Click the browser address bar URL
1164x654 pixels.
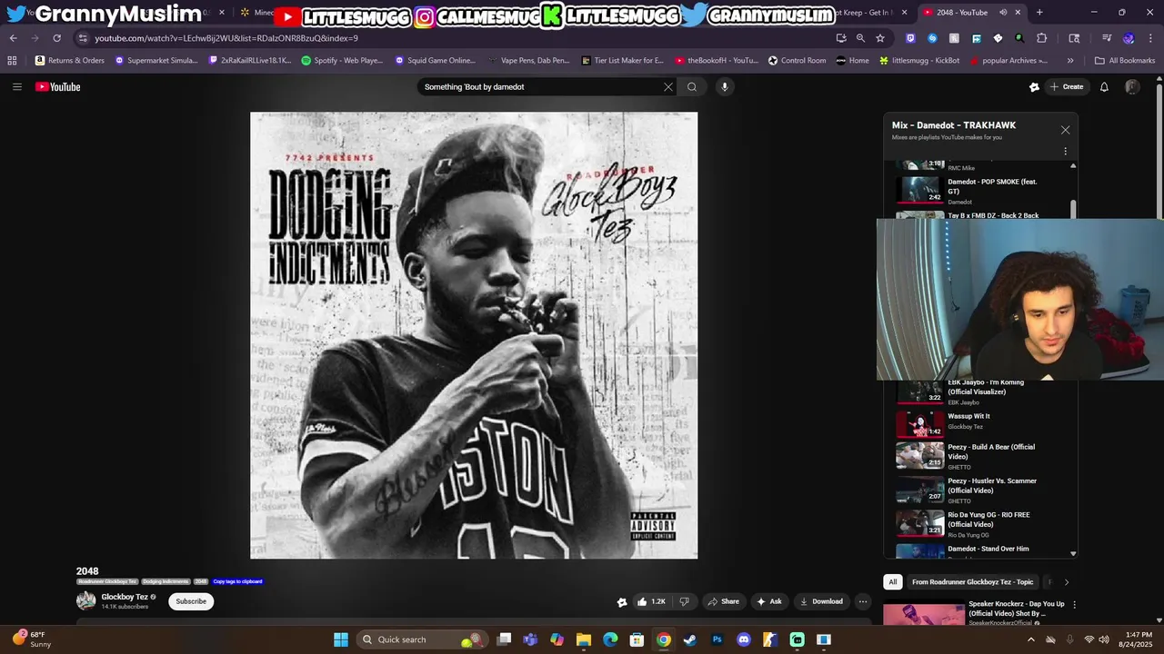tap(226, 38)
